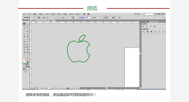Viewport: 189px width, 102px height.
Task: Open the brush definition dropdown
Action: [78, 18]
